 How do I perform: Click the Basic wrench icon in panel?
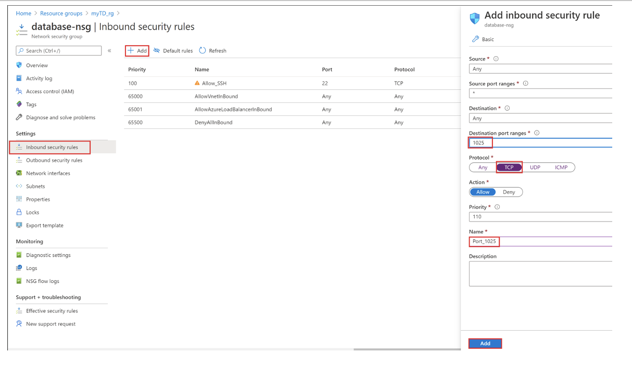coord(475,39)
